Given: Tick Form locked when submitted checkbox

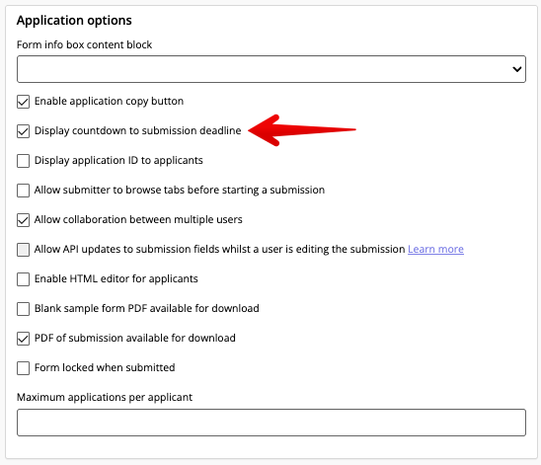Looking at the screenshot, I should coord(23,368).
